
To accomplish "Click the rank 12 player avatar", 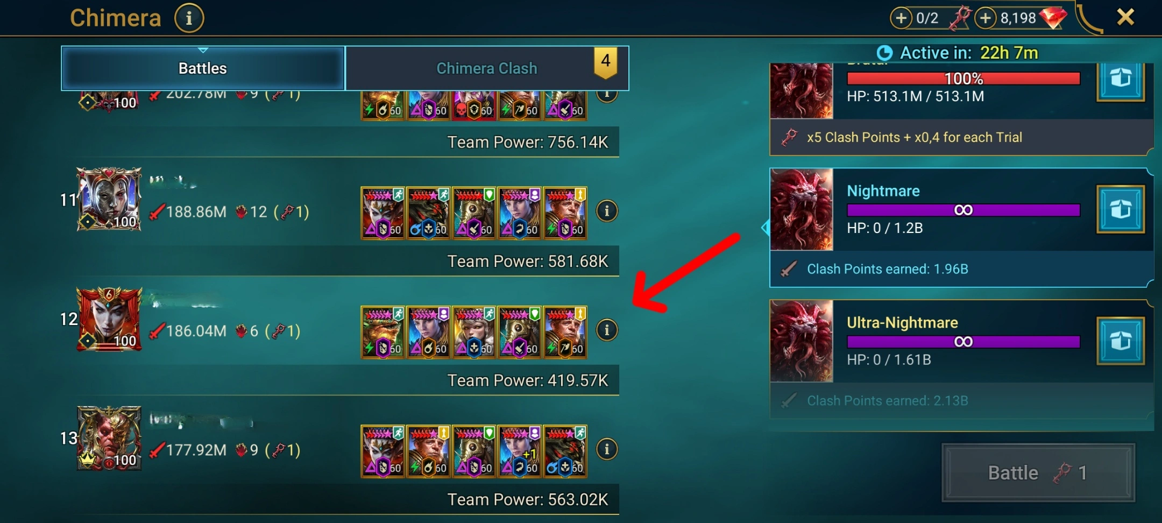I will click(109, 319).
